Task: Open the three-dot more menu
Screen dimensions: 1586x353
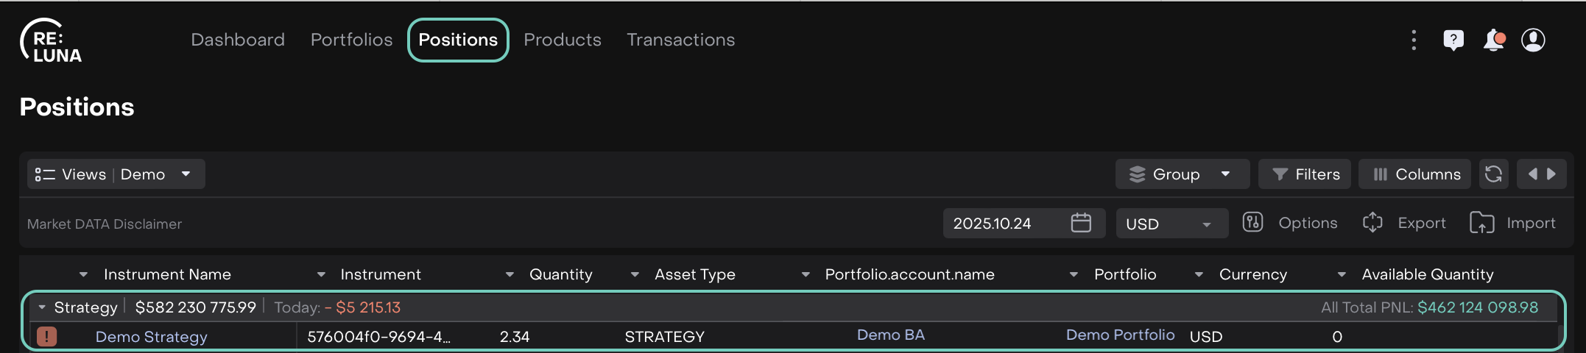Action: click(1414, 40)
